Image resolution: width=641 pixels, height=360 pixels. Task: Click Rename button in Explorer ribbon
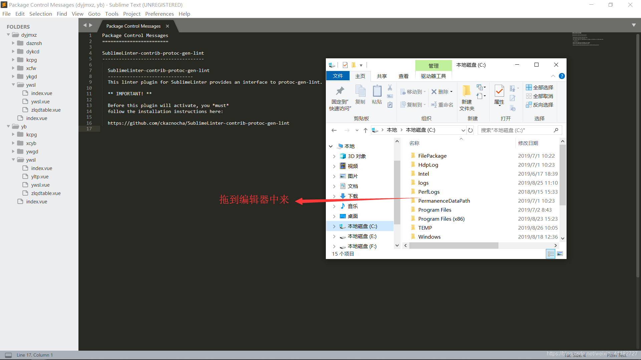click(442, 105)
